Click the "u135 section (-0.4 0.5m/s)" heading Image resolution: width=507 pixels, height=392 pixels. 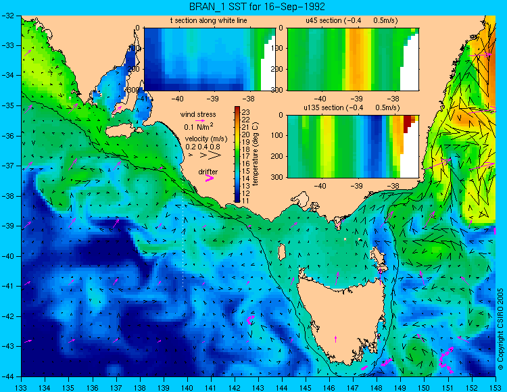point(352,107)
